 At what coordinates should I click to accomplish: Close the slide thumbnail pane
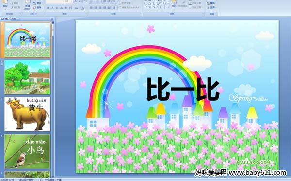coord(52,18)
